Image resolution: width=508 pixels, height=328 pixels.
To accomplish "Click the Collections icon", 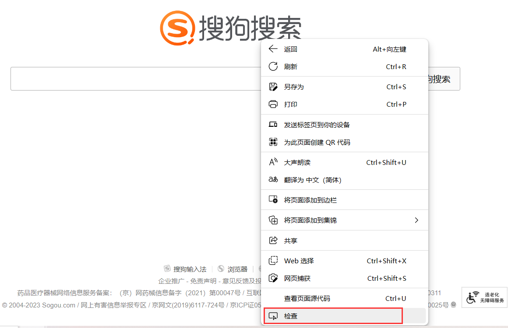I will pos(273,220).
